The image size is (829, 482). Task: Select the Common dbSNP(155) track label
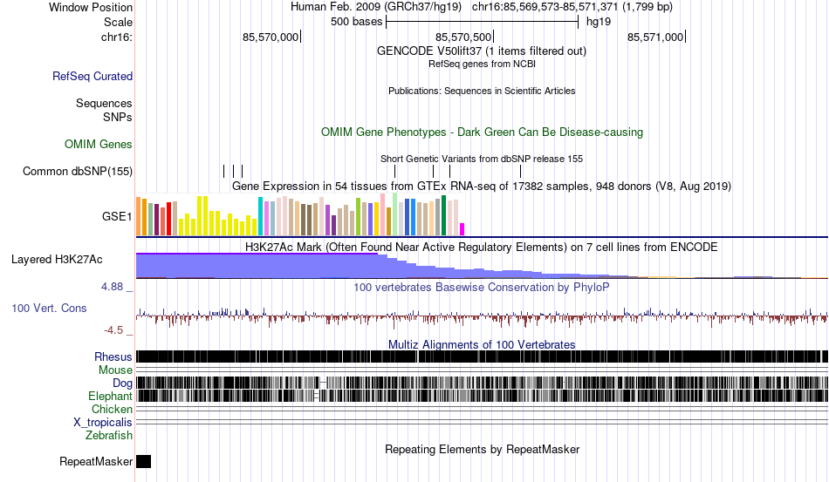78,171
